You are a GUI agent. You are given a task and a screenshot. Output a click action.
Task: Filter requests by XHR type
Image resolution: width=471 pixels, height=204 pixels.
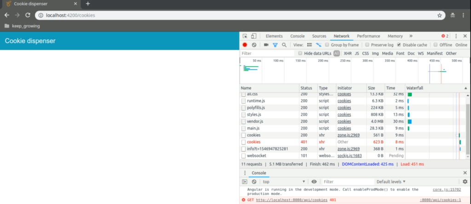click(348, 54)
